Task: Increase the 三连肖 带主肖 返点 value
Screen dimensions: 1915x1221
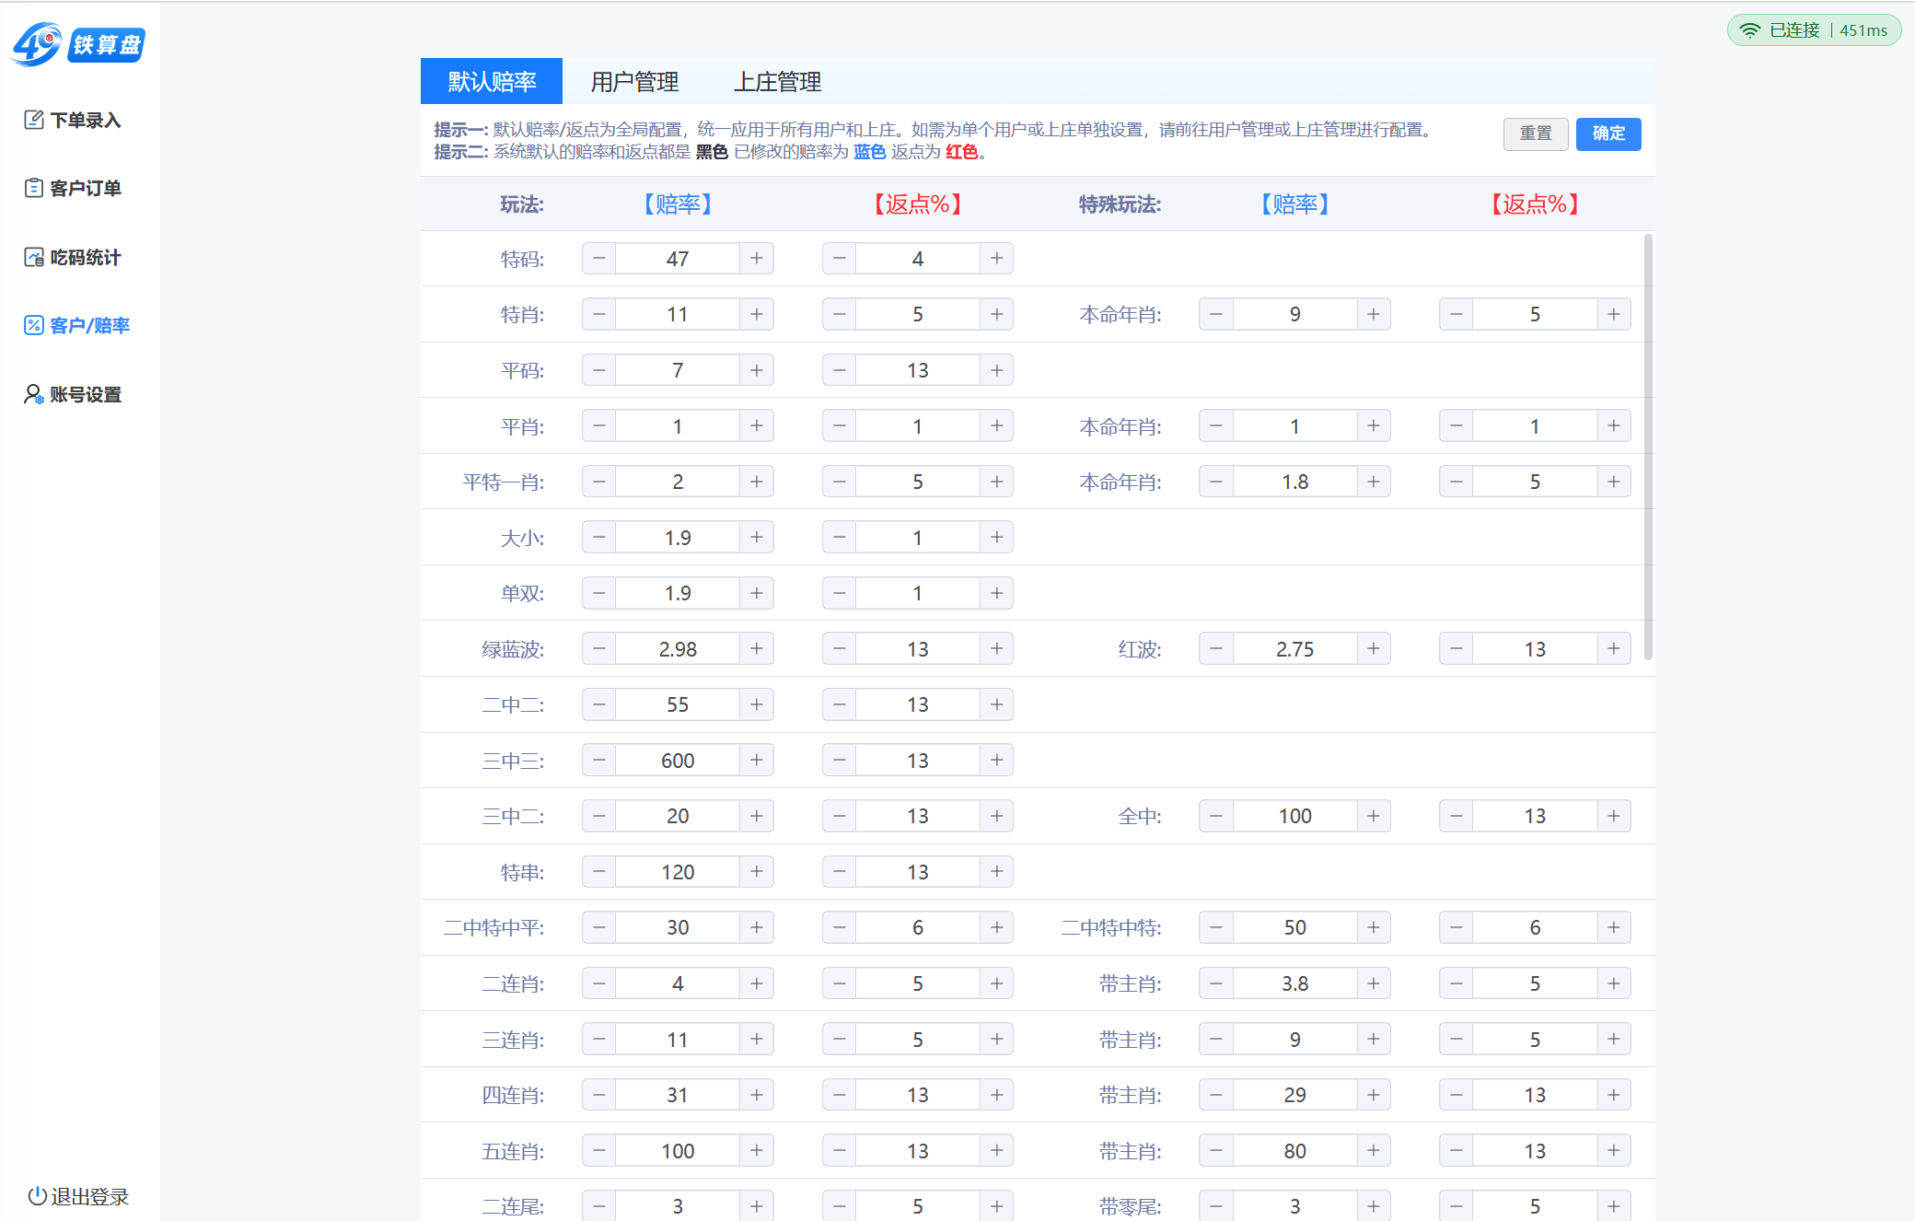Action: point(1614,1040)
